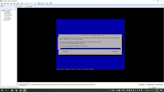Screen dimensions: 164x92
Task: Click Continue in the installer dialog
Action: pyautogui.click(x=115, y=51)
